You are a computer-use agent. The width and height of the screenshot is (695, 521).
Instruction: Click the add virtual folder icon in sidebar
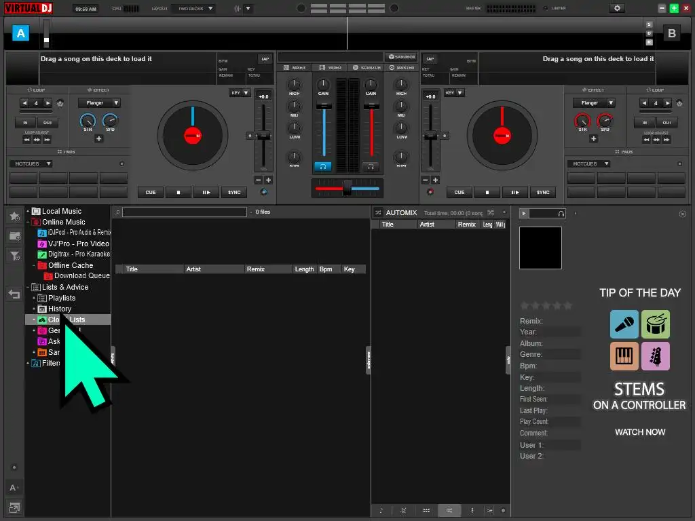coord(14,235)
